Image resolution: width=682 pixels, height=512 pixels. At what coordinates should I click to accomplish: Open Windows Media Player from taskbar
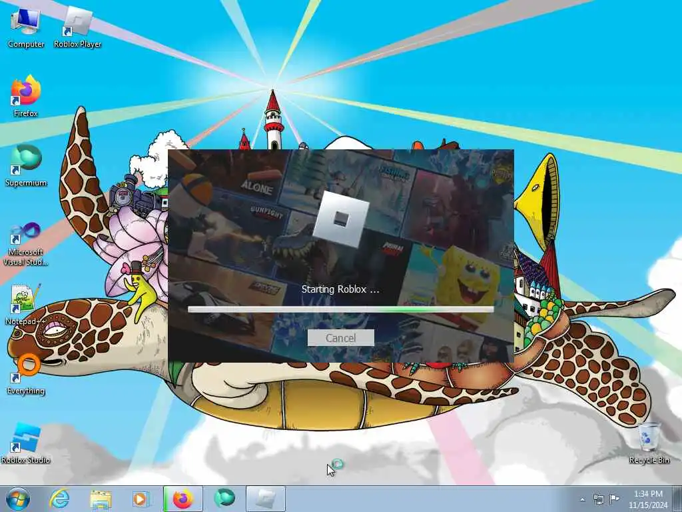coord(141,499)
